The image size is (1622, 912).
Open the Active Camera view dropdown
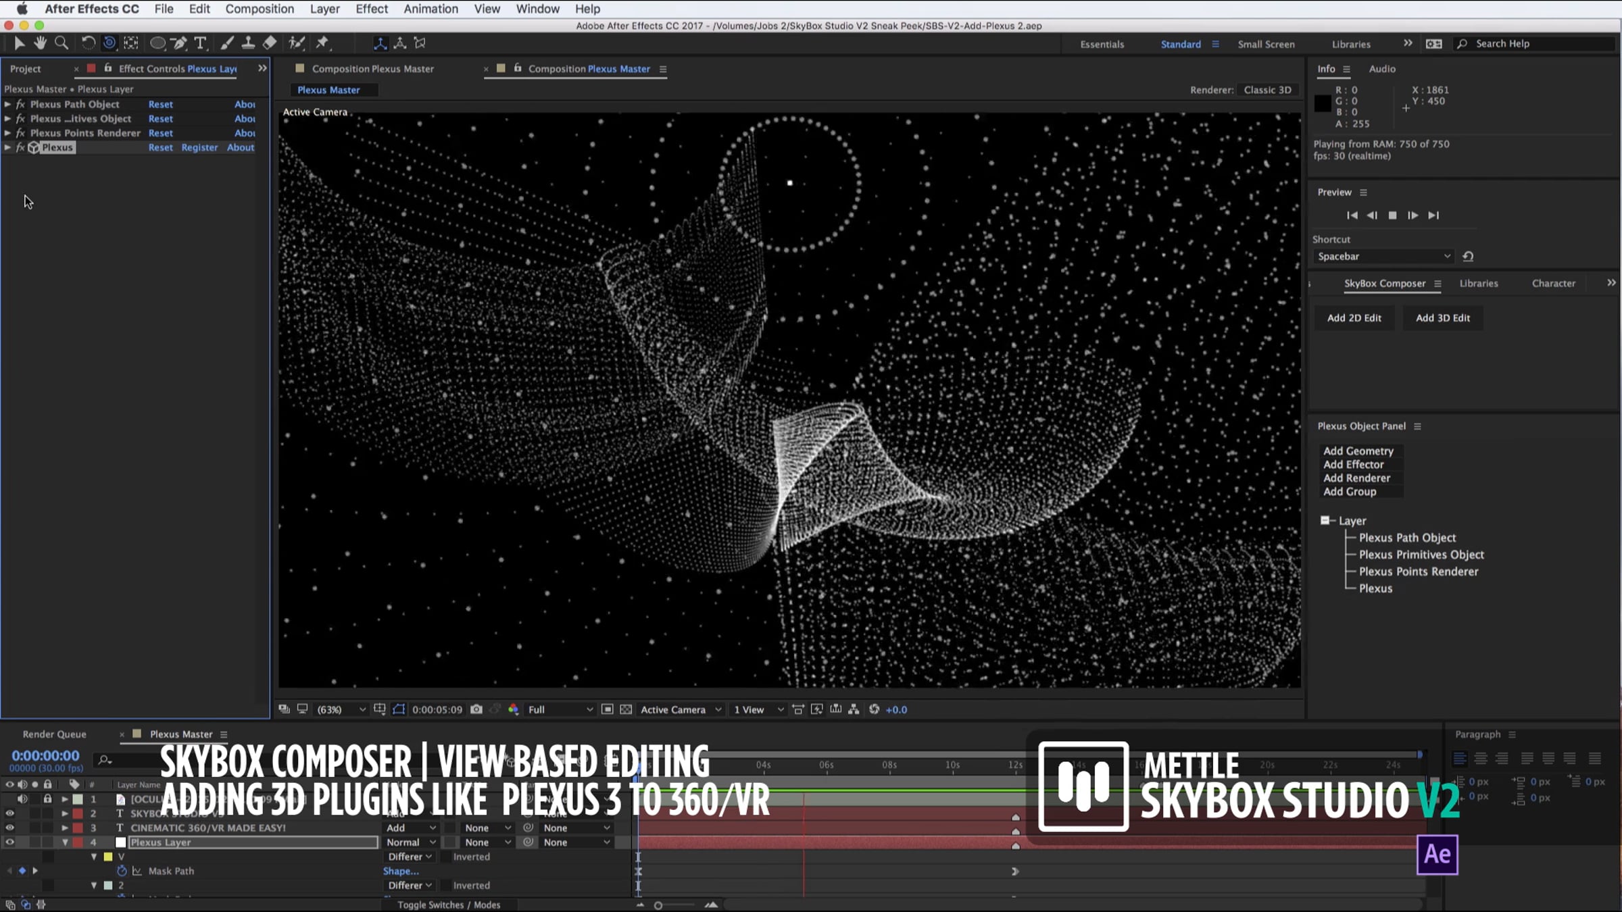(x=681, y=709)
